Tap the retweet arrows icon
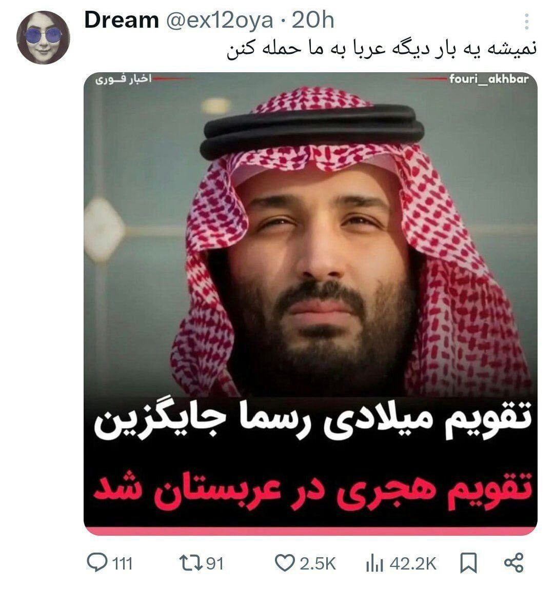 pyautogui.click(x=190, y=563)
